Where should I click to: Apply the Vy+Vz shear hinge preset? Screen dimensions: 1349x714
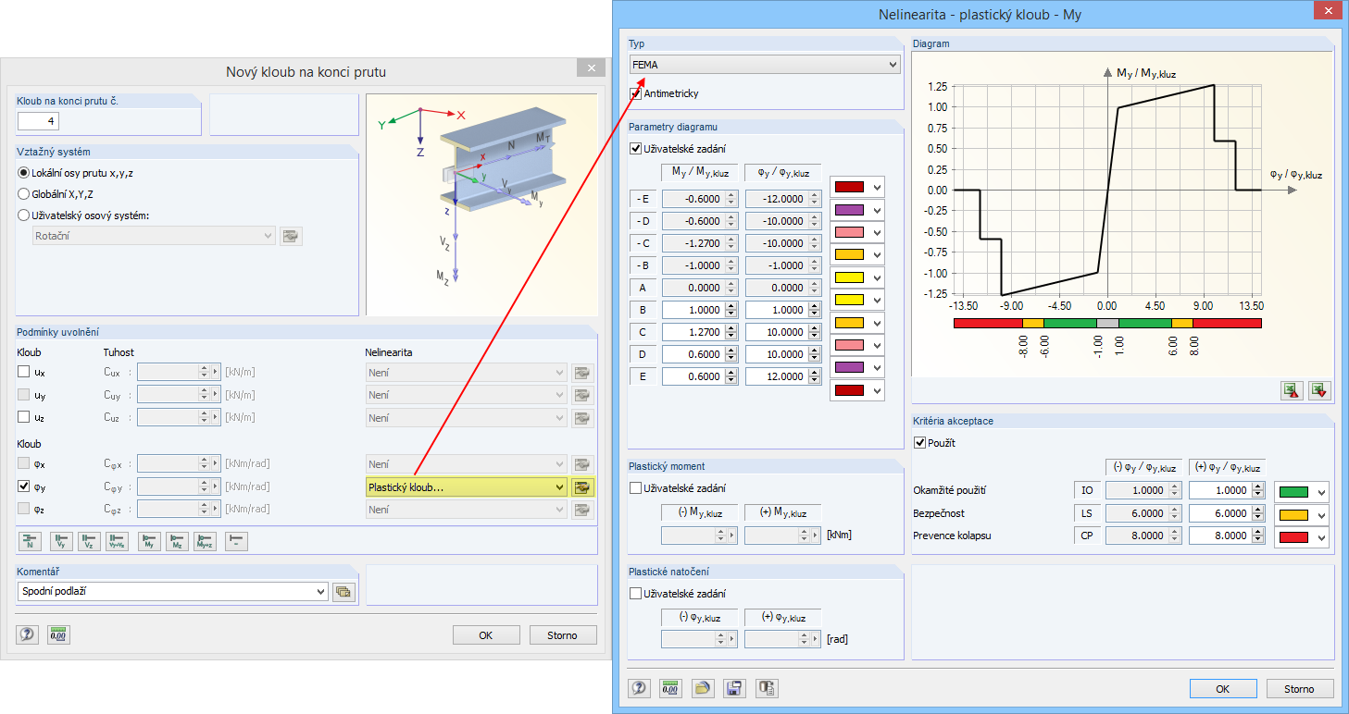(117, 542)
